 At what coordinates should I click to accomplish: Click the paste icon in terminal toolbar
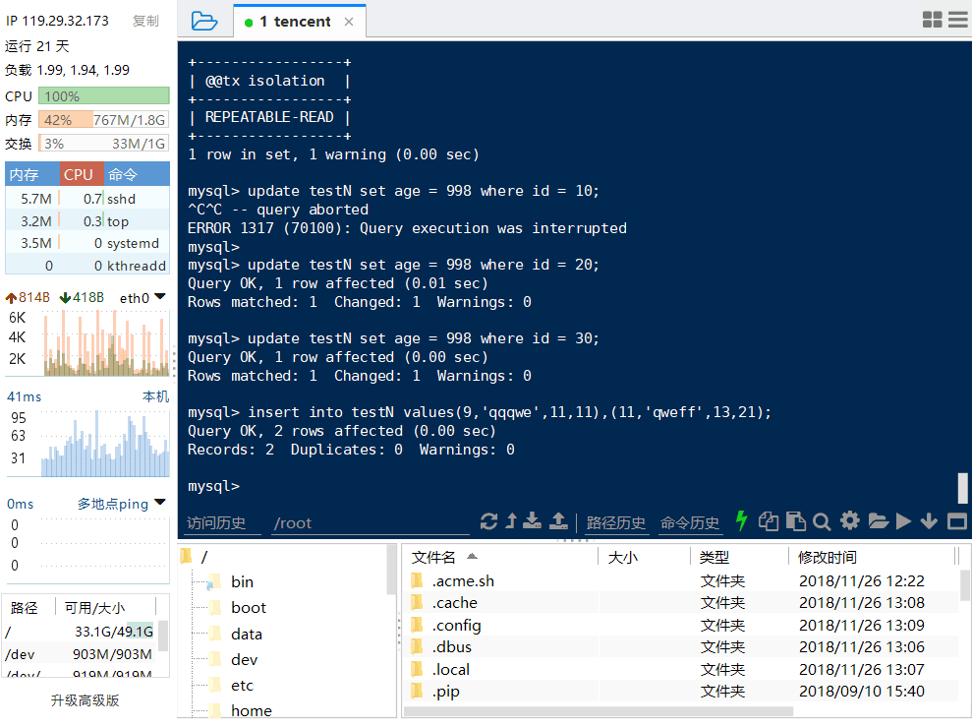(x=796, y=521)
